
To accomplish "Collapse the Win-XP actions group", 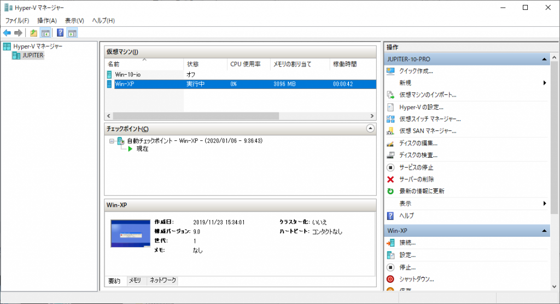I will [544, 231].
